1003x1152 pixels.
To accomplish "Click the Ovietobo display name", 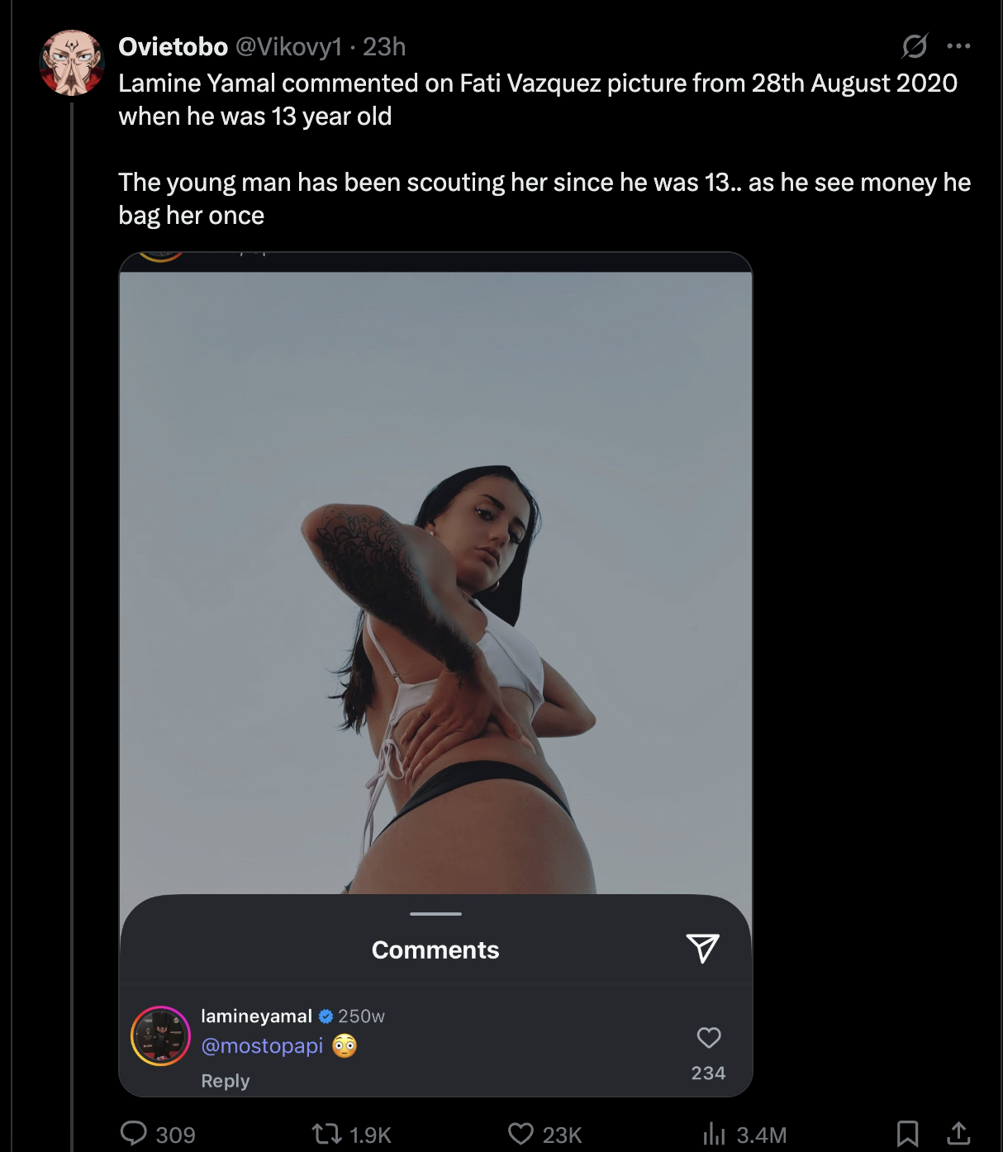I will point(173,47).
